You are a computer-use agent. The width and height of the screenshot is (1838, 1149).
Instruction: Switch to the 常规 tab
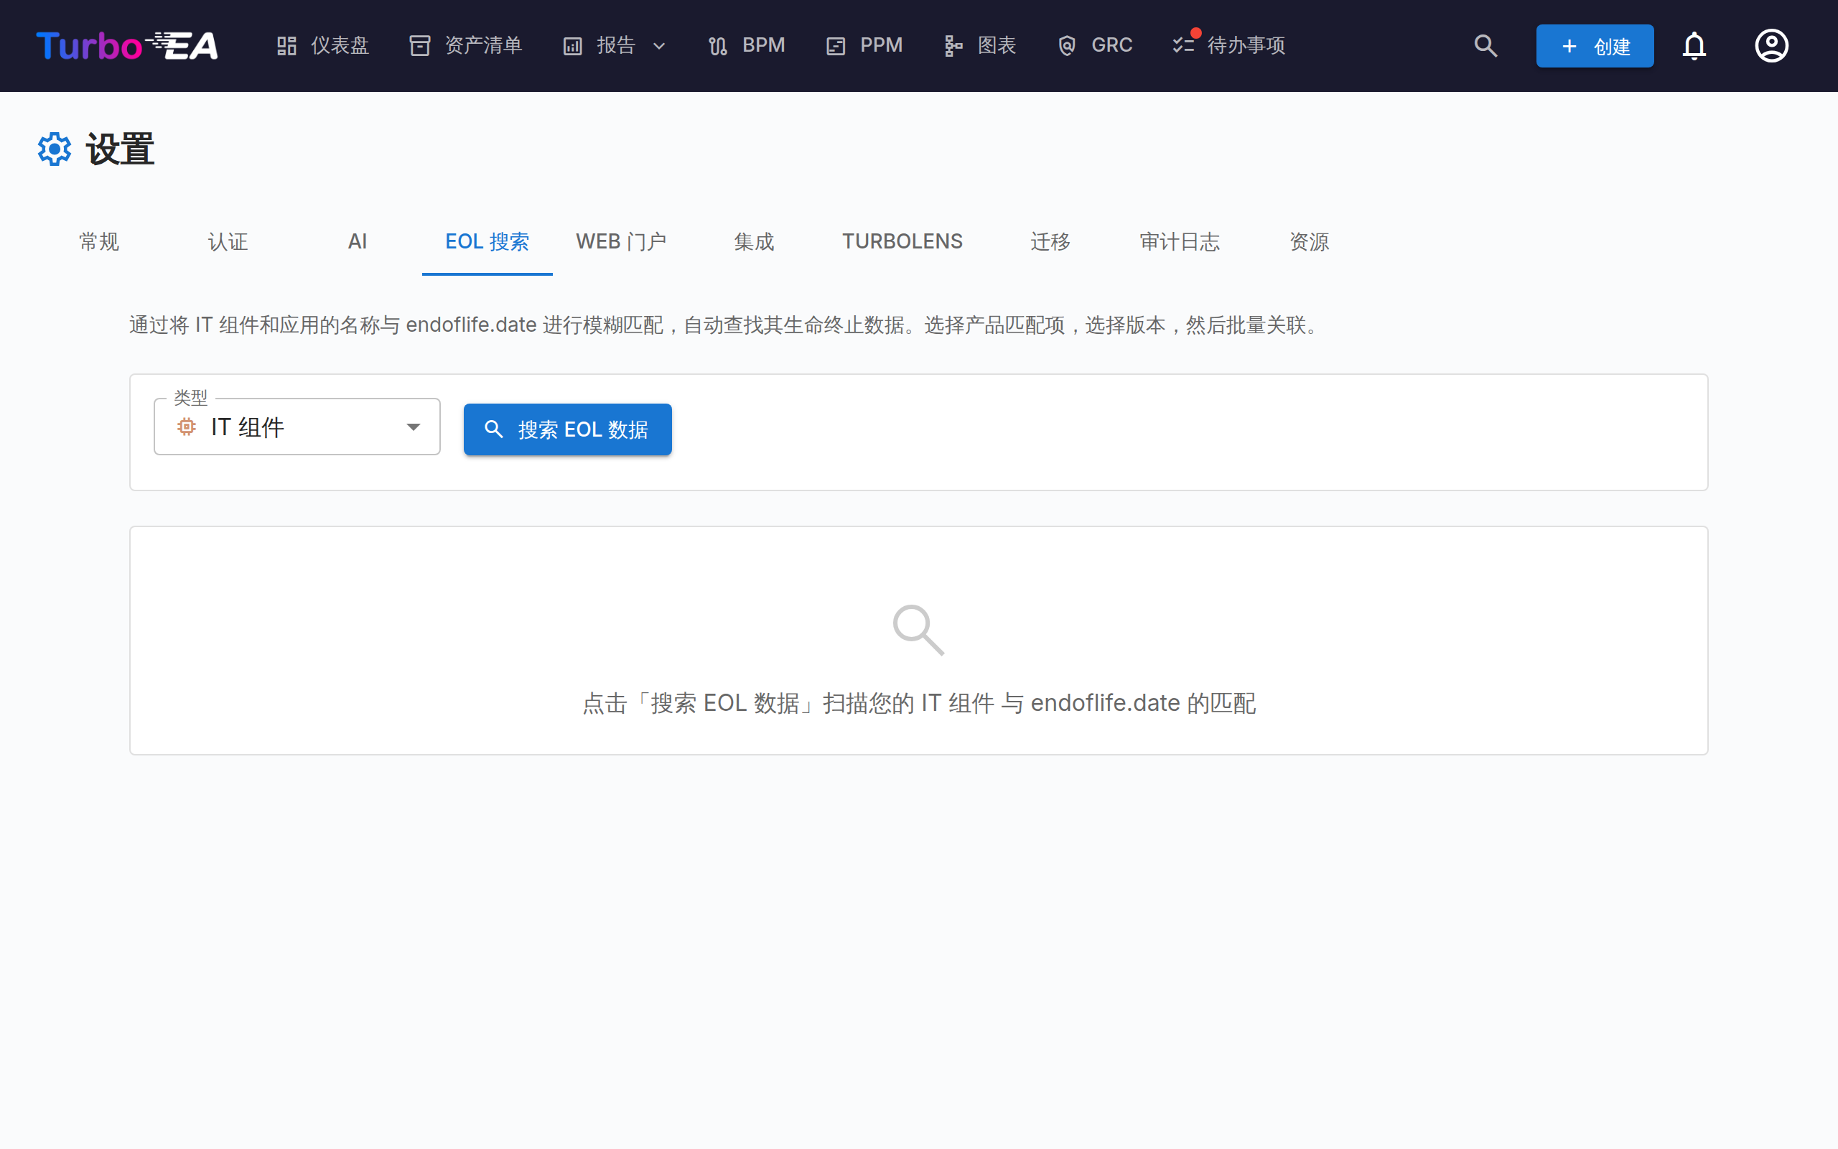click(x=99, y=242)
